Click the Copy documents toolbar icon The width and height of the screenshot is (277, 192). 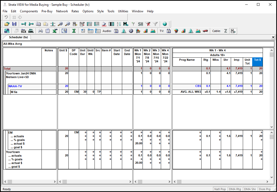[38, 24]
